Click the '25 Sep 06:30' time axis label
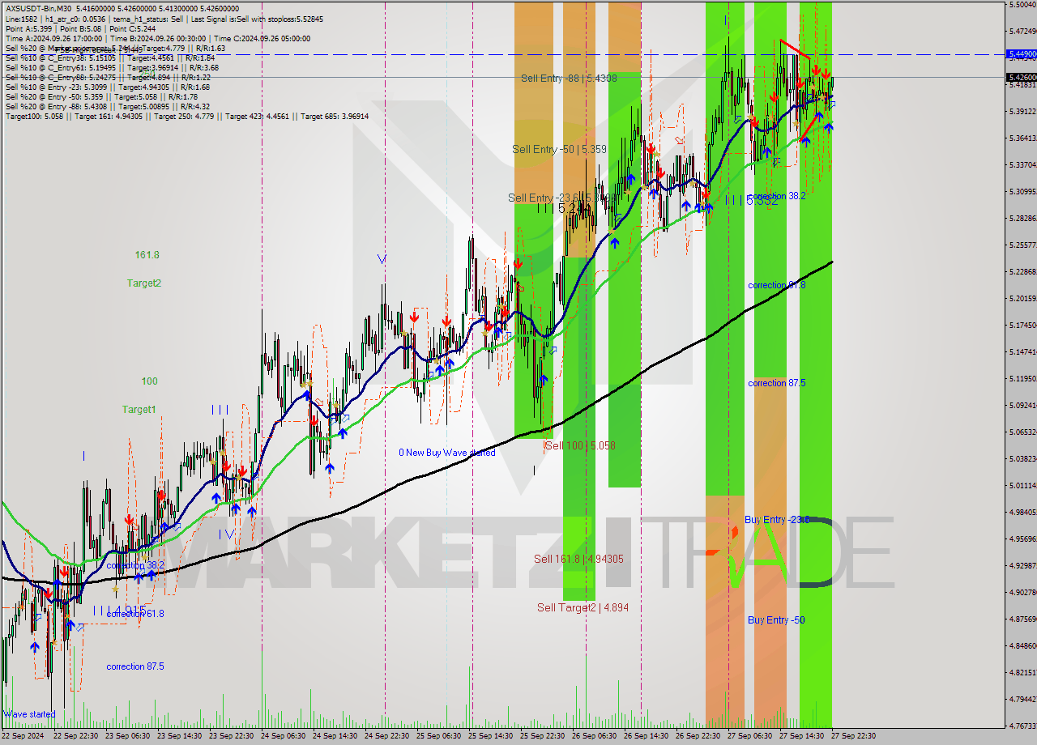The width and height of the screenshot is (1037, 745). [x=439, y=736]
